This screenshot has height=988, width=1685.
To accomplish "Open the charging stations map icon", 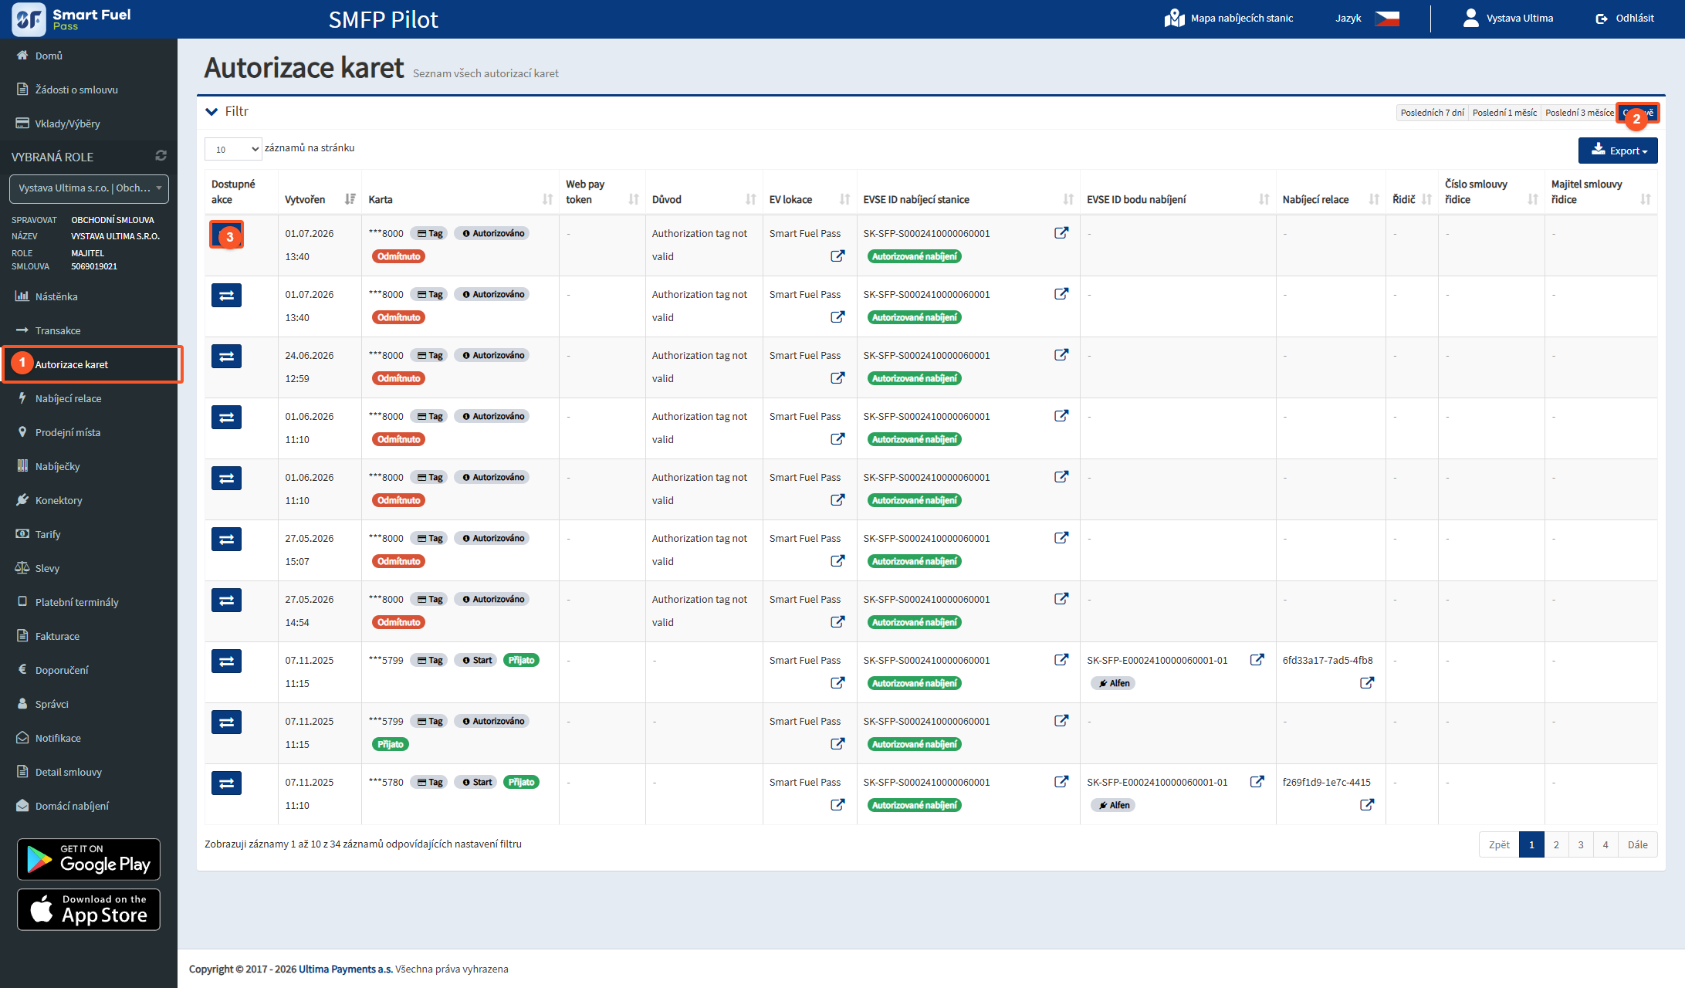I will pyautogui.click(x=1174, y=18).
